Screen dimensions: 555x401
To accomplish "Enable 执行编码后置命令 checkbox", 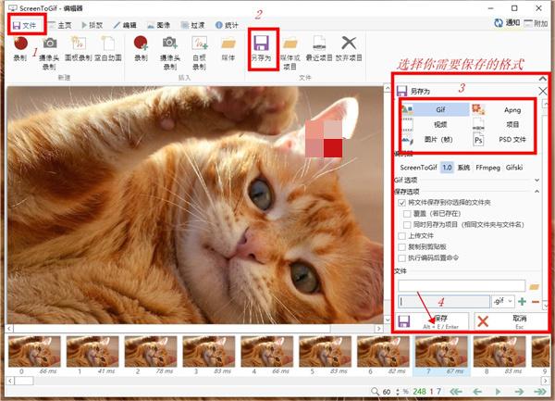I will point(401,257).
